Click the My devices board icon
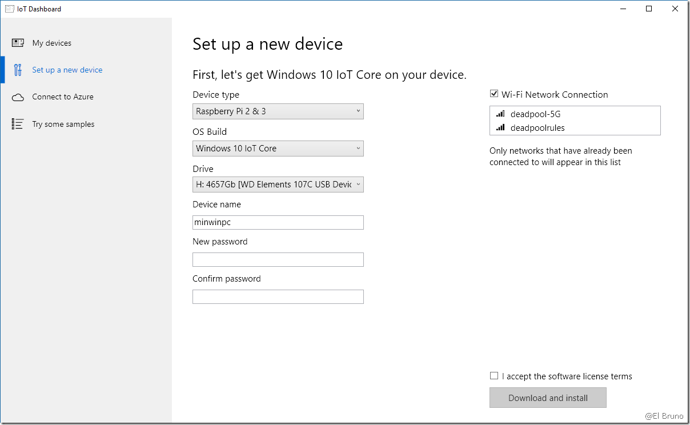Image resolution: width=690 pixels, height=425 pixels. point(18,43)
